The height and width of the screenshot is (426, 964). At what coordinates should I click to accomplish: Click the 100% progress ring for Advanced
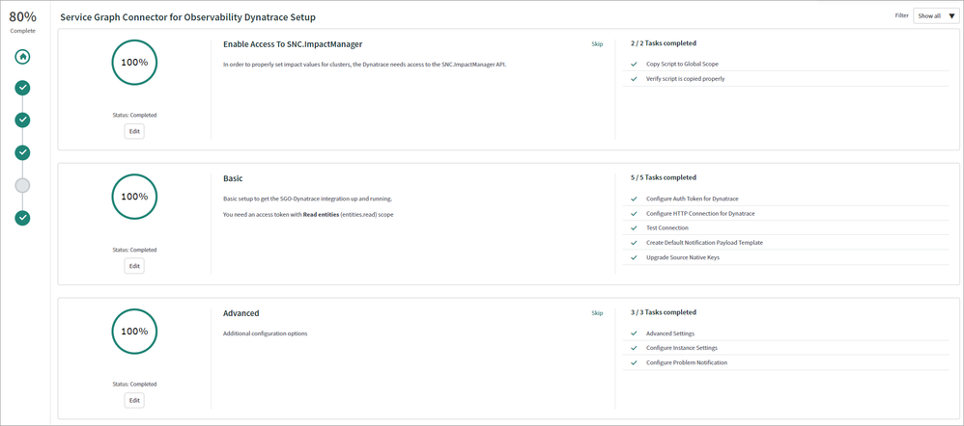[x=134, y=332]
